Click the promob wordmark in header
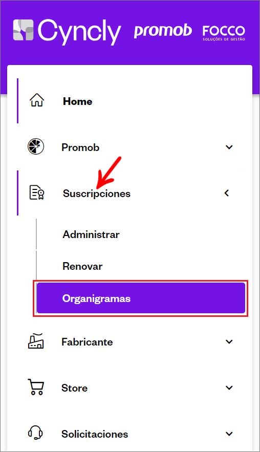Viewport: 260px width, 452px height. coord(163,31)
